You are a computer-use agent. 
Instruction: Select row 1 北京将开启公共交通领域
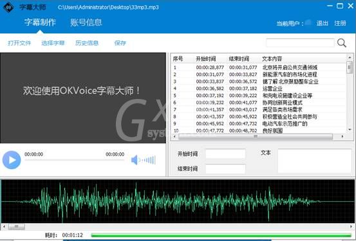[259, 67]
